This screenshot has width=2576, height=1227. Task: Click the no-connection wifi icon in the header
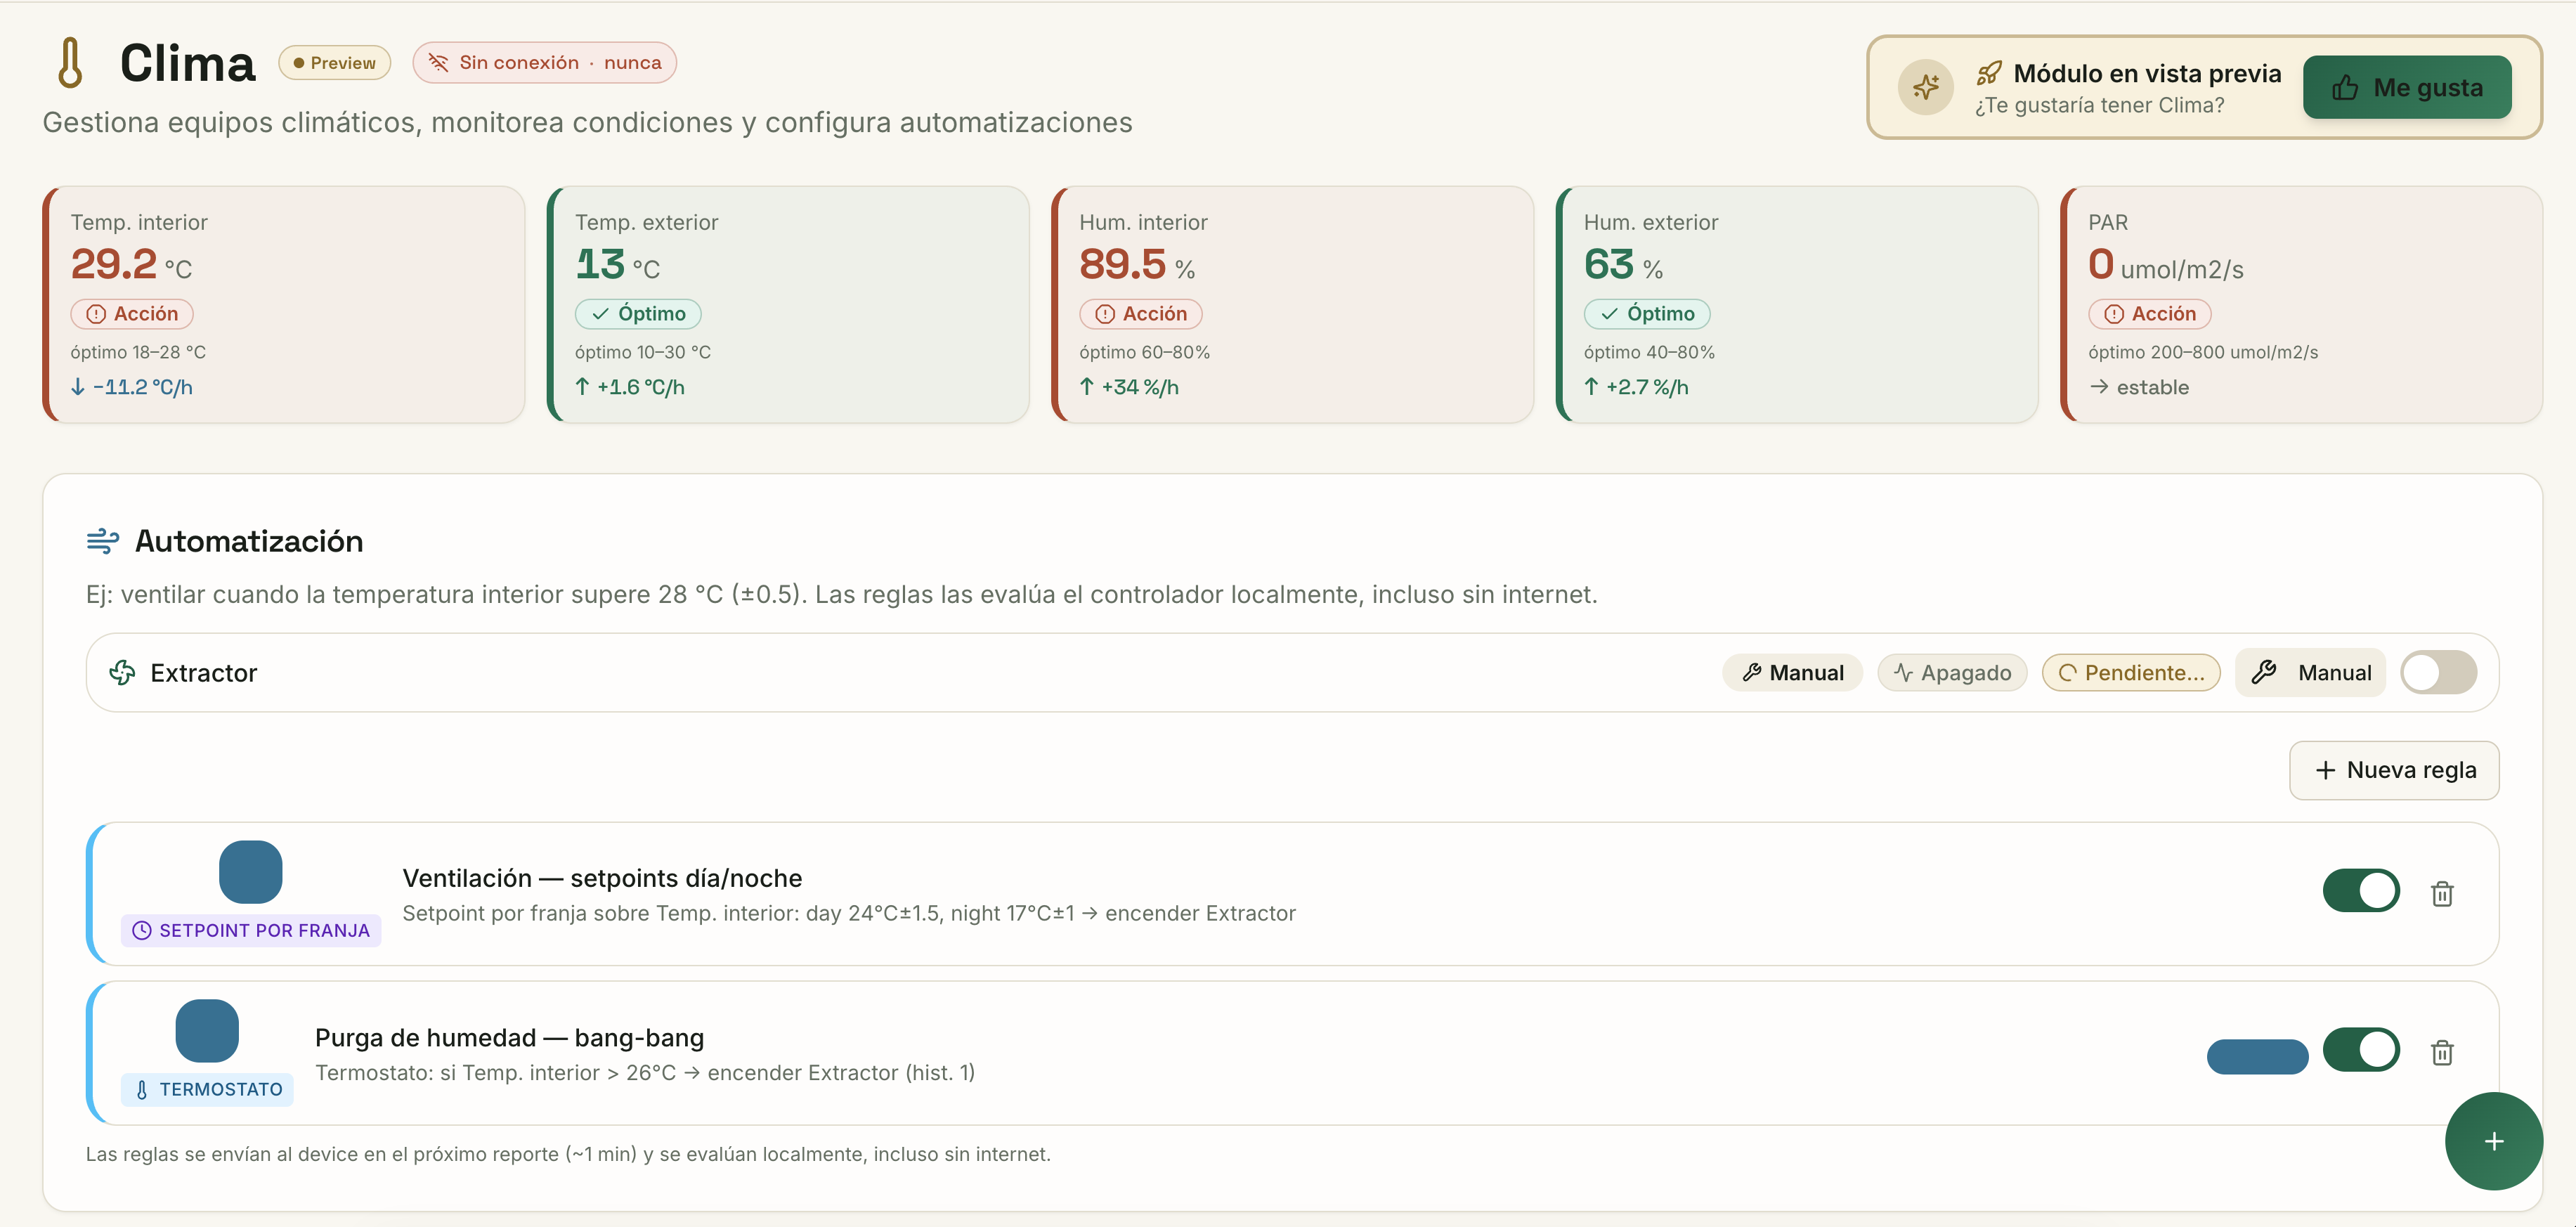438,63
